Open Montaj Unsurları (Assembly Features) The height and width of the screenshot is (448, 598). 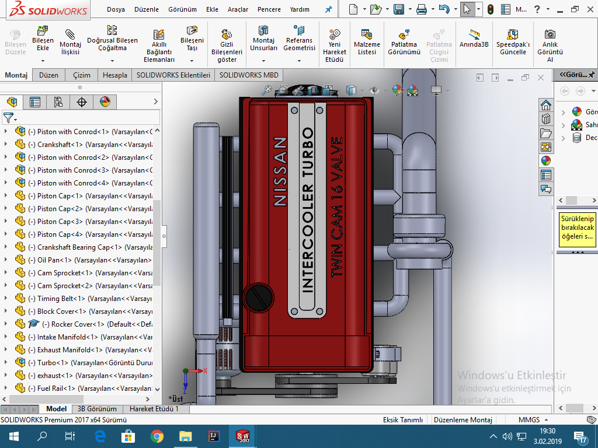tap(263, 38)
